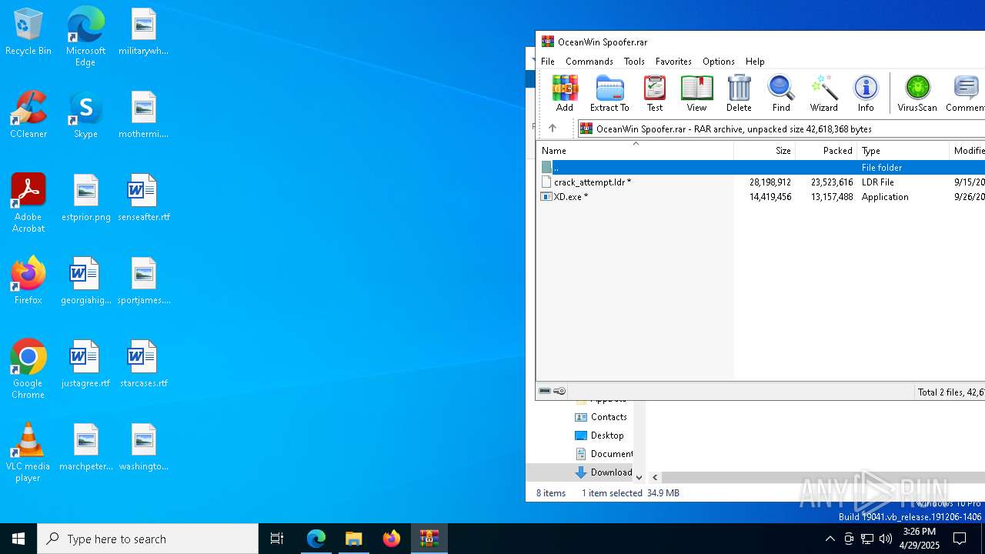Click Explorer horizontal scrollbar left arrow
The width and height of the screenshot is (985, 554).
click(x=655, y=477)
